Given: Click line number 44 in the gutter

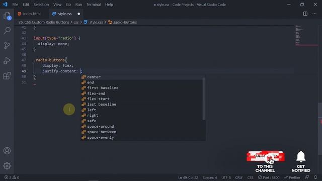Looking at the screenshot, I should click(x=24, y=44).
